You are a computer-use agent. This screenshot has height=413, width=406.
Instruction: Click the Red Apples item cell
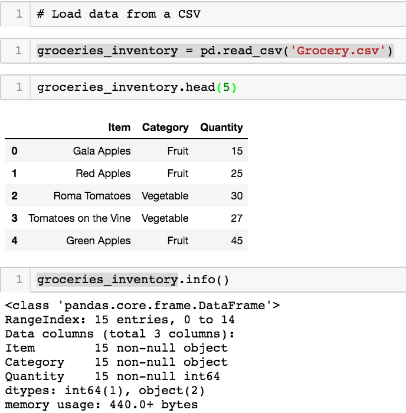tap(103, 173)
